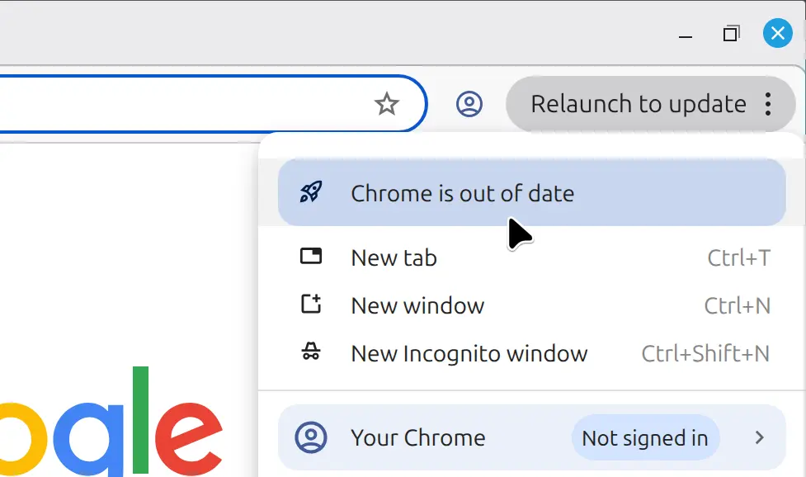Open the Chrome is out of date entry
This screenshot has width=806, height=477.
click(x=462, y=192)
